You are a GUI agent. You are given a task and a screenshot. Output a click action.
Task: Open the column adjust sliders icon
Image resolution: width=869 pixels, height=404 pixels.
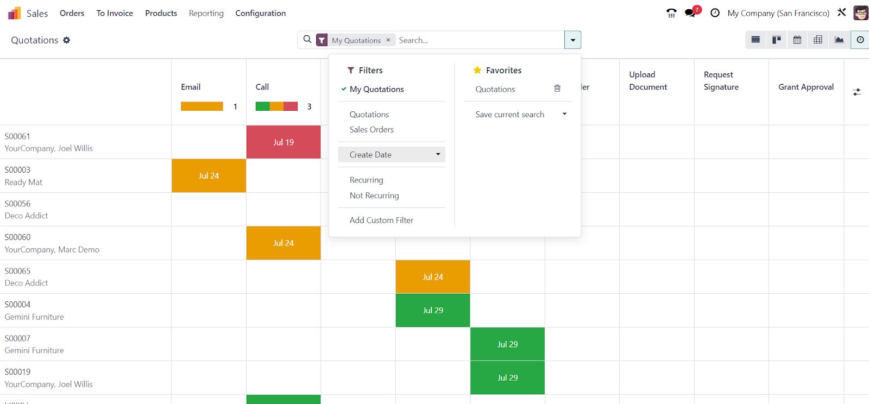[857, 92]
